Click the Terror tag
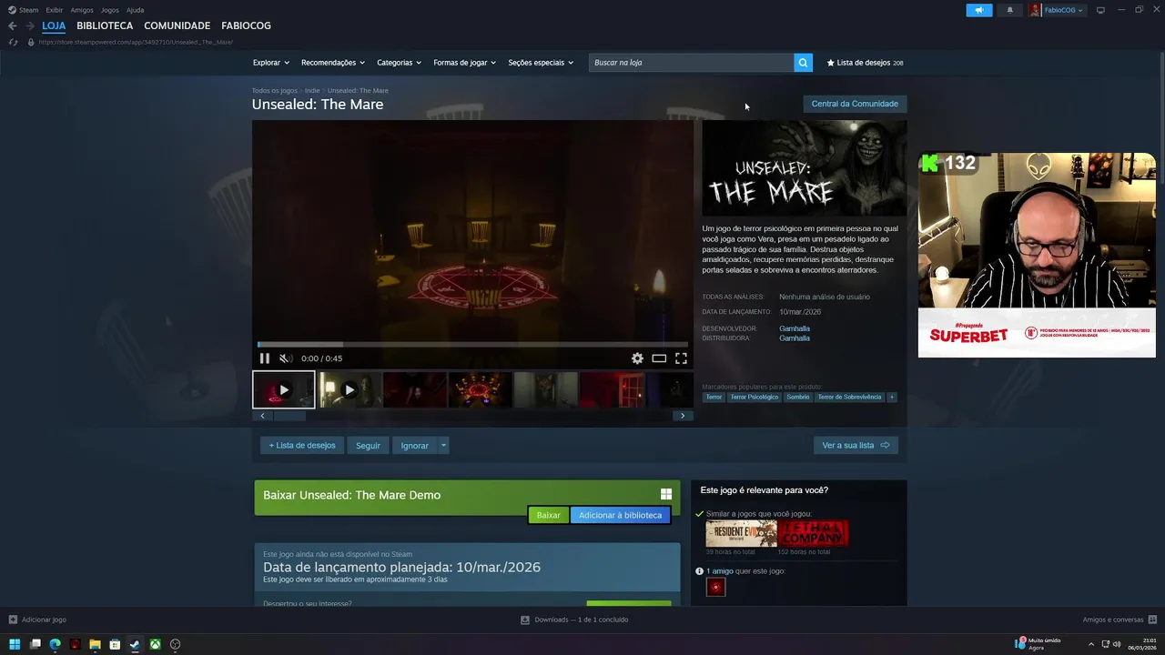 click(714, 397)
